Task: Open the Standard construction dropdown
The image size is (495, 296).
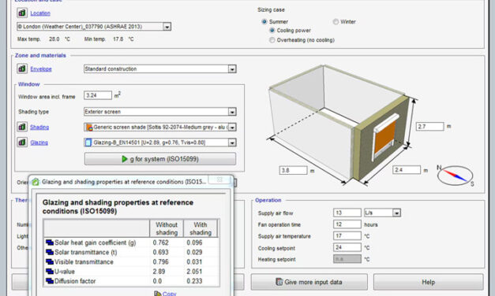Action: point(232,69)
